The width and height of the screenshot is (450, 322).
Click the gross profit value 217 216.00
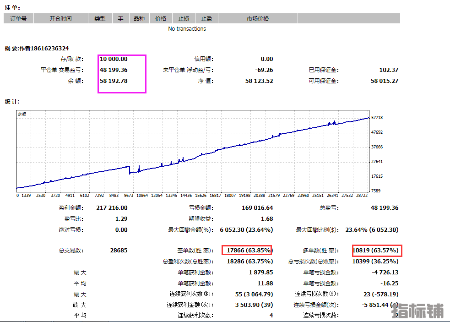point(112,208)
